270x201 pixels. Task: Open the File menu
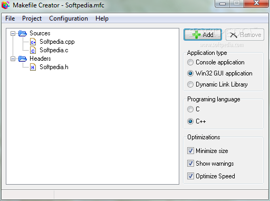click(10, 18)
